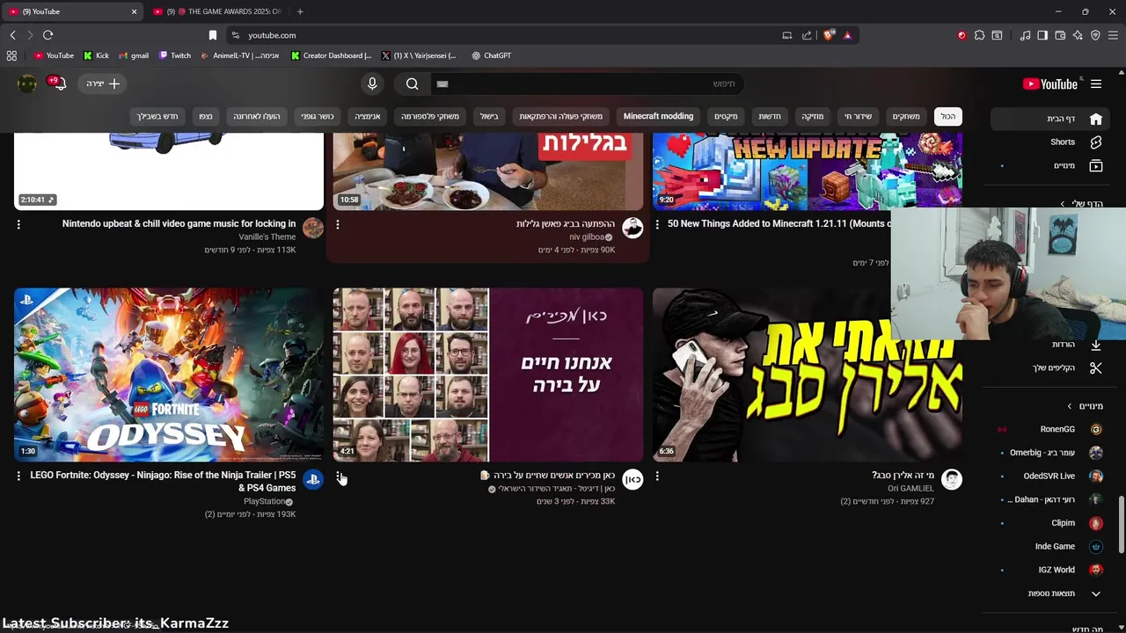Open a new browser tab with plus button
Viewport: 1126px width, 633px height.
(x=300, y=11)
